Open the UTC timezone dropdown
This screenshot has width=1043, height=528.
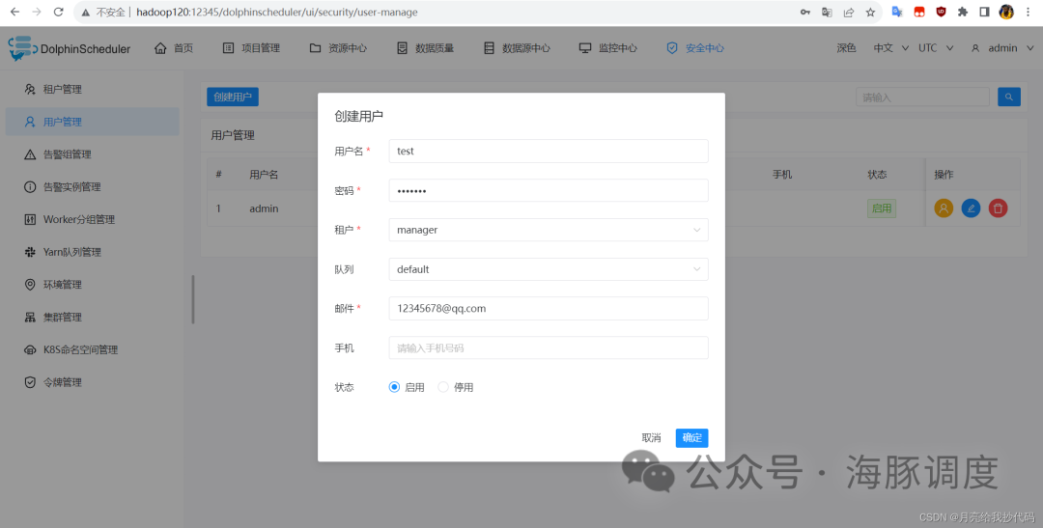click(x=936, y=48)
